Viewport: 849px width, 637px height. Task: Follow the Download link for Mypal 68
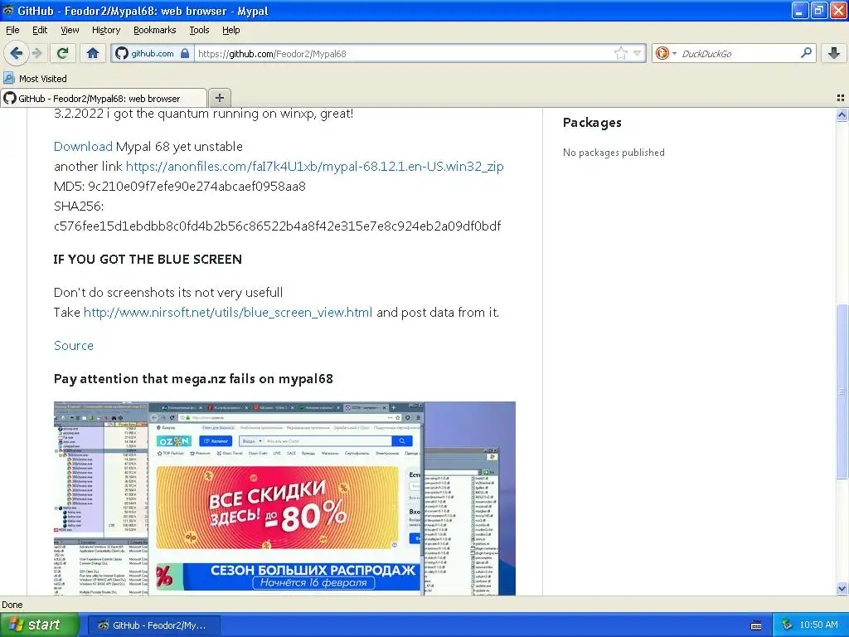[83, 146]
